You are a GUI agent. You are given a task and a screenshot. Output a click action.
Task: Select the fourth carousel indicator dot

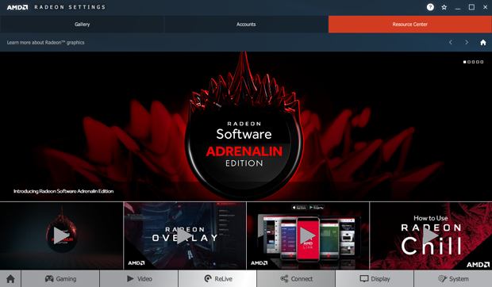[x=478, y=62]
